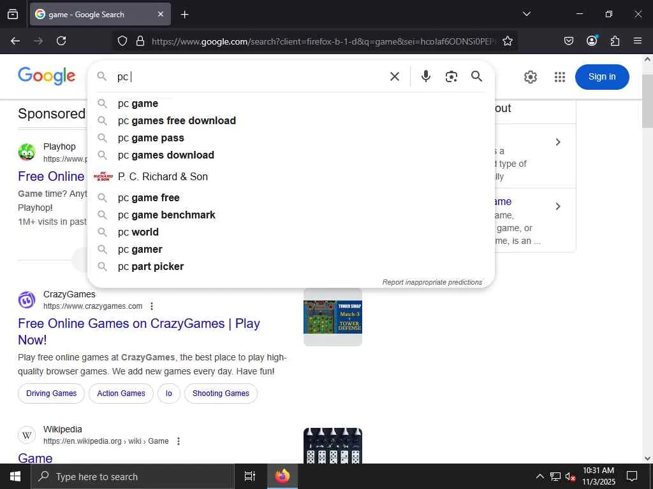Select the "pc game free" suggestion
The width and height of the screenshot is (653, 489).
click(x=291, y=197)
